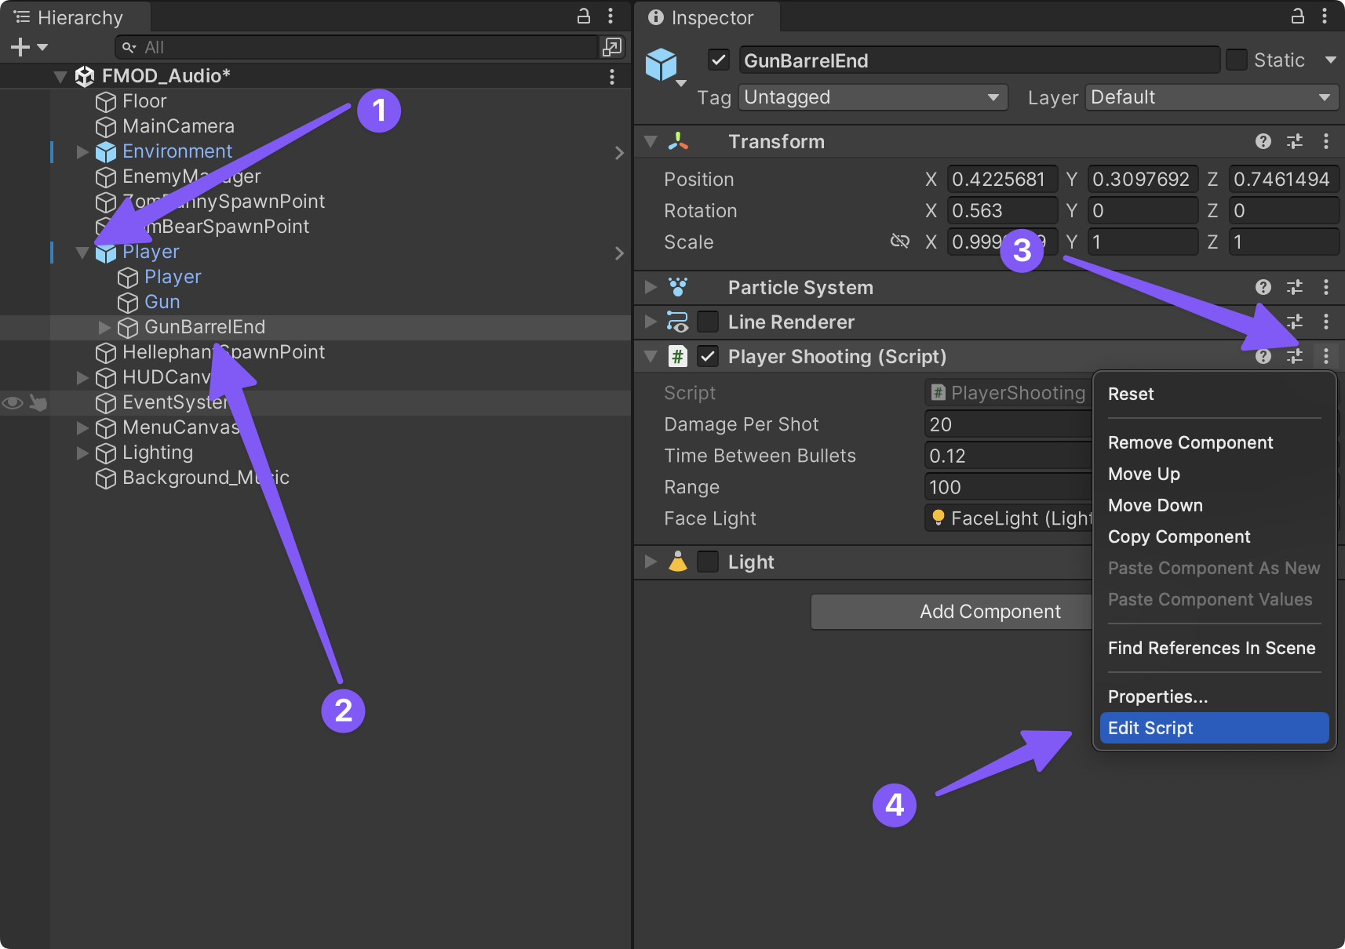
Task: Click the Hierarchy panel lock icon
Action: click(x=583, y=16)
